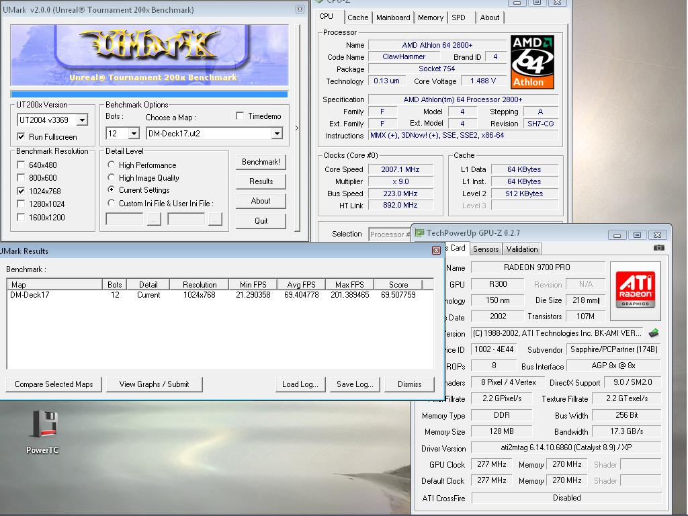This screenshot has width=688, height=516.
Task: Close the UMark main window
Action: click(x=300, y=9)
